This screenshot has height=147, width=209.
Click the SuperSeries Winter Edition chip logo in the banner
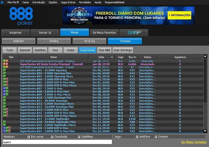point(79,16)
